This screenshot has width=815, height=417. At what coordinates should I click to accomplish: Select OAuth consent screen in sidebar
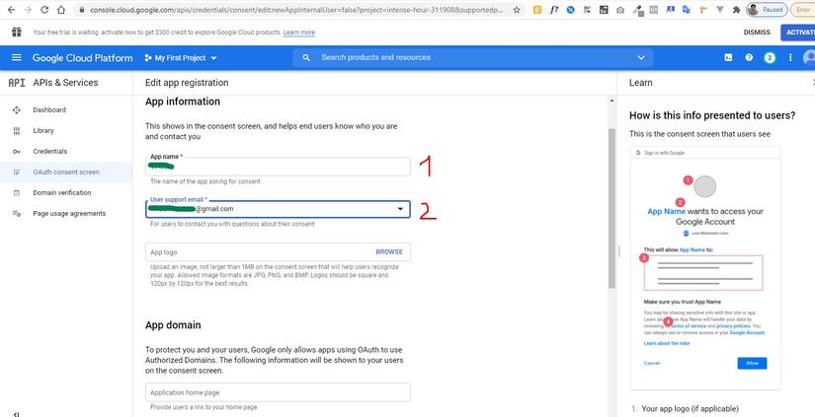coord(66,173)
